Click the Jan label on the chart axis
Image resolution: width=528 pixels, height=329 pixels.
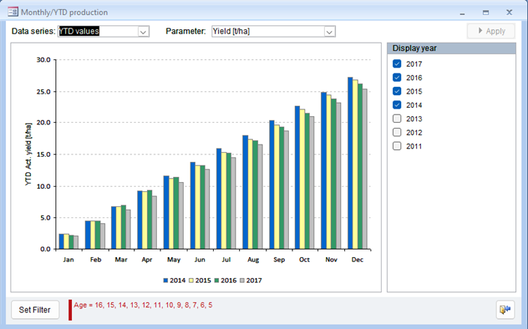(x=68, y=260)
